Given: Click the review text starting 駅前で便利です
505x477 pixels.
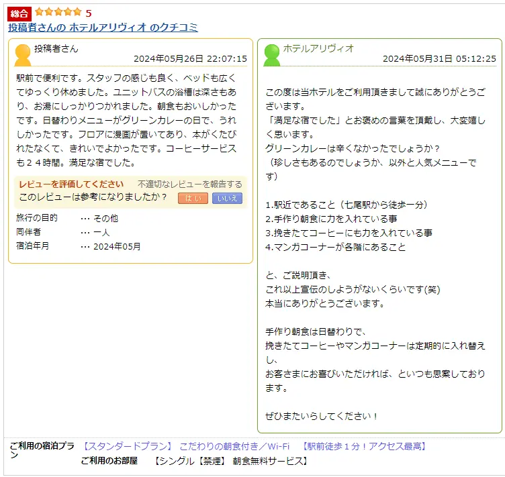Looking at the screenshot, I should pos(126,120).
